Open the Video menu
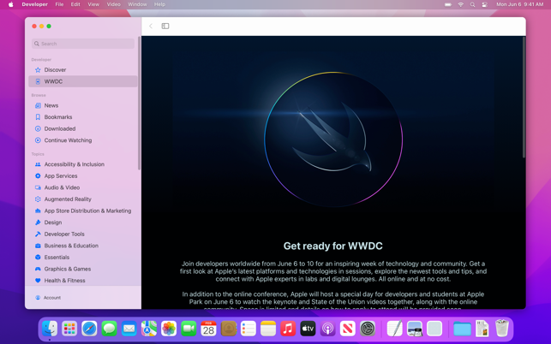The height and width of the screenshot is (344, 551). point(113,4)
